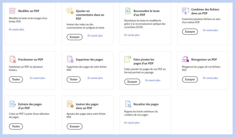Open En savoir plus for Recadrer des pages
Image resolution: width=235 pixels, height=137 pixels.
132,123
